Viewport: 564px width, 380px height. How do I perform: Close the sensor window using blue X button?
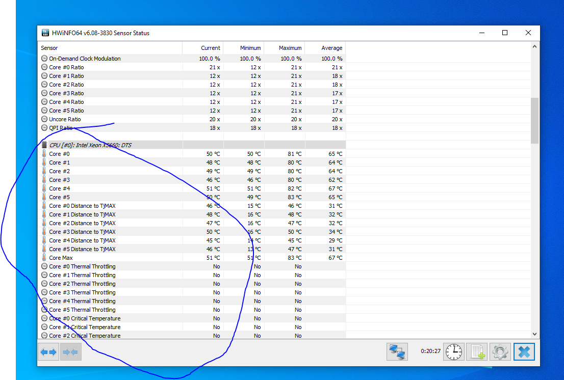point(524,351)
